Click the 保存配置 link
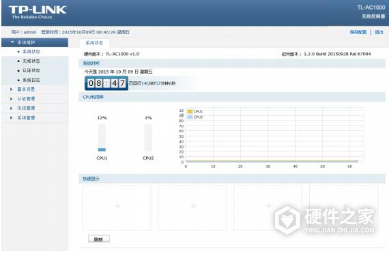This screenshot has height=253, width=389. (358, 32)
